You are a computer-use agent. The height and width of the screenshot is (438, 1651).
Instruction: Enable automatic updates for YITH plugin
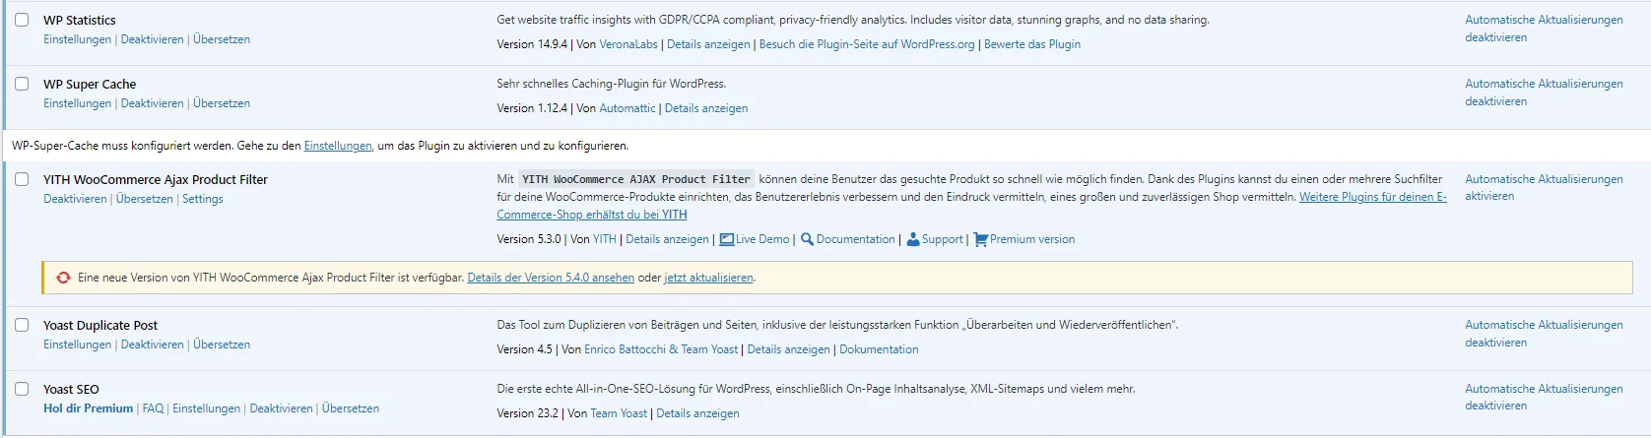click(x=1544, y=187)
